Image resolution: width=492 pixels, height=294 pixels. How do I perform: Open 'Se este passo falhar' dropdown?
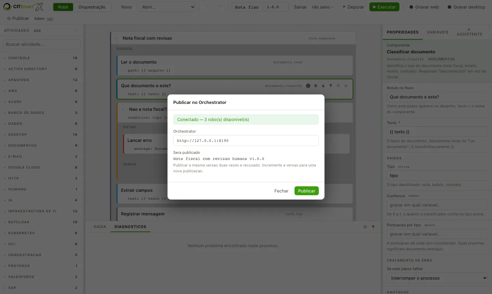coord(437,278)
